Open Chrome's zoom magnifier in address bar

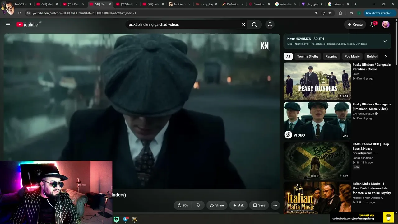pyautogui.click(x=317, y=13)
